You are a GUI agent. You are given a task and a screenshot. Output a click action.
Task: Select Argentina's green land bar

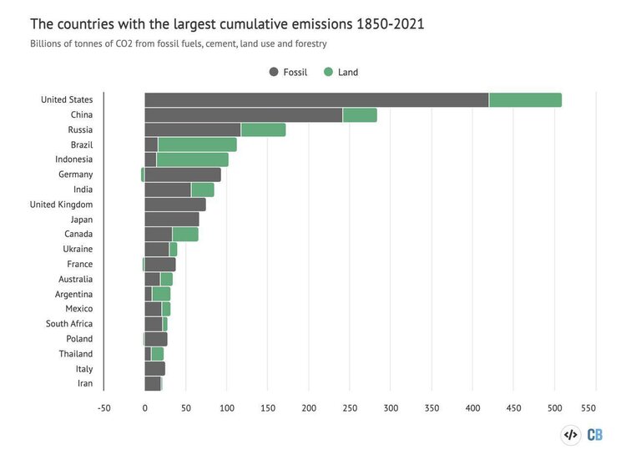click(x=161, y=294)
